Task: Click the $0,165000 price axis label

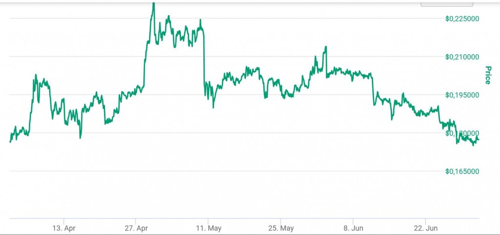Action: coord(461,171)
